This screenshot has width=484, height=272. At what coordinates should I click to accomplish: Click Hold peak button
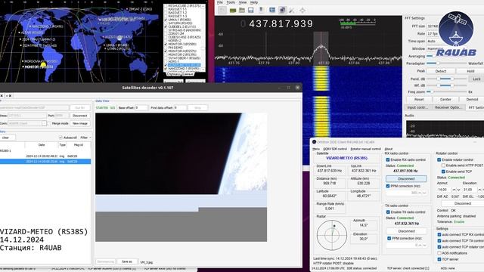pyautogui.click(x=470, y=71)
